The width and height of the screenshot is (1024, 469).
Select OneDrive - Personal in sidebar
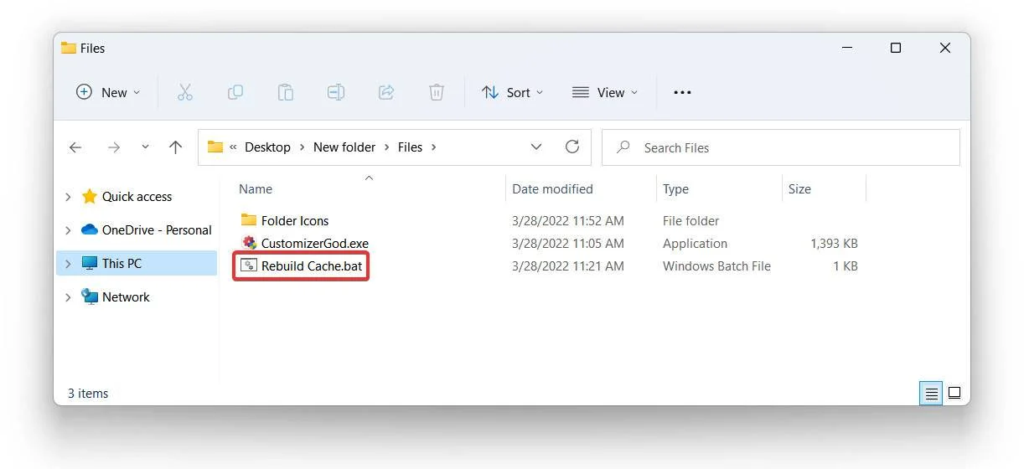click(157, 229)
